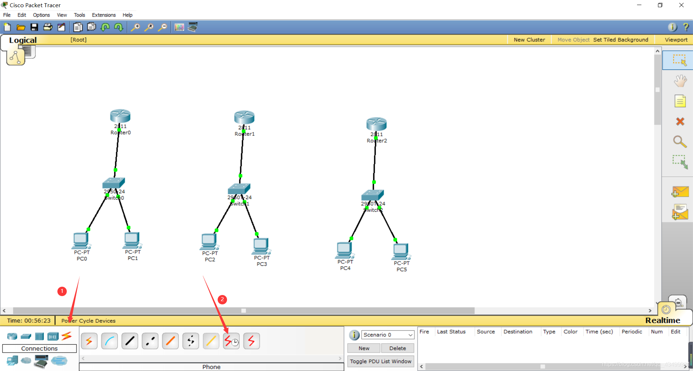Click the Zoom Out magnifier icon
Viewport: 693px width, 371px height.
162,27
